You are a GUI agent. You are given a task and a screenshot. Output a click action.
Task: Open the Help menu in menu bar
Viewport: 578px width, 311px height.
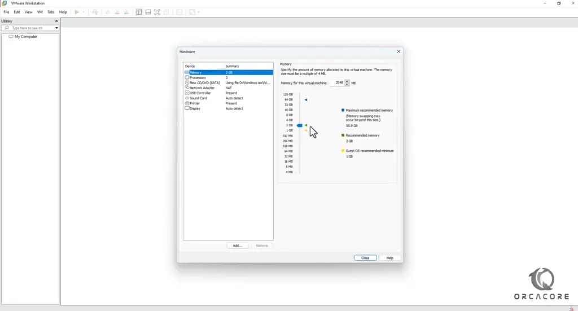(63, 12)
